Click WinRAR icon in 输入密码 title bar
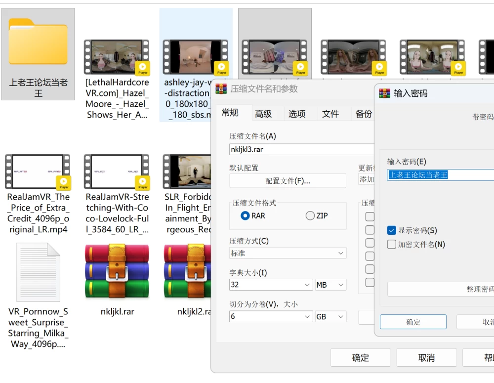 385,93
